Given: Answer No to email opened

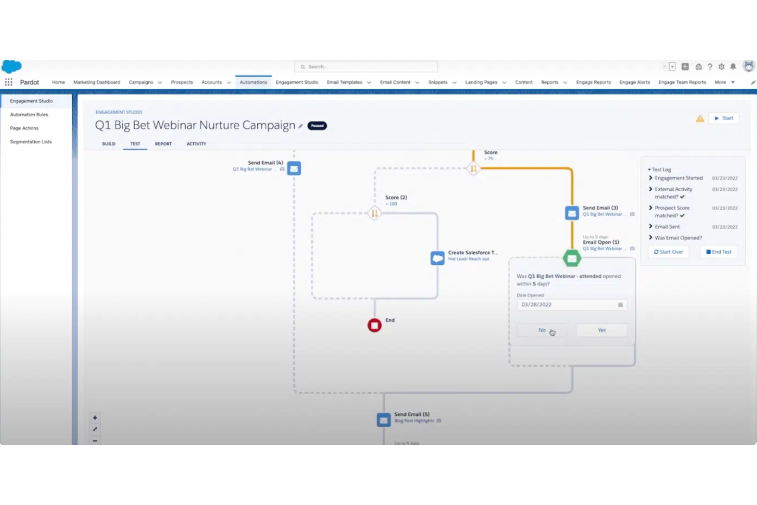Looking at the screenshot, I should click(542, 330).
